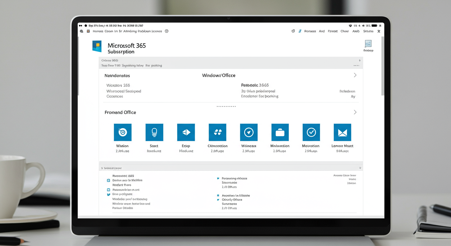Open the Cher menu item

pos(345,31)
